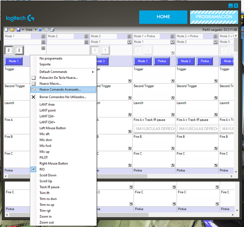244x227 pixels.
Task: Click the clear icon beside Mode 3 header
Action: (129, 36)
